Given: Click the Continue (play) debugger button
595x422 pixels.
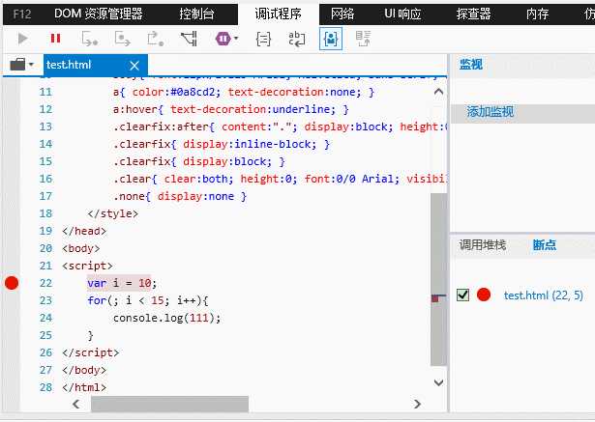Looking at the screenshot, I should (x=22, y=39).
